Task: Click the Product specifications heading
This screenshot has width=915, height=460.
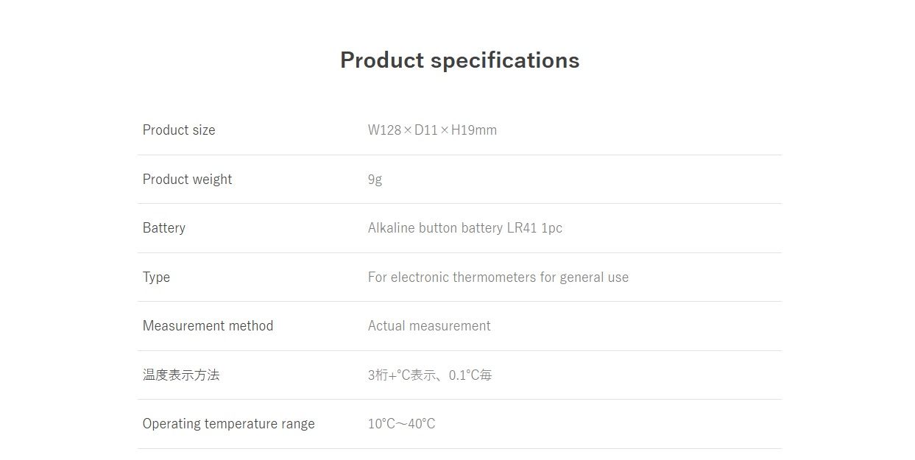Action: [x=459, y=60]
